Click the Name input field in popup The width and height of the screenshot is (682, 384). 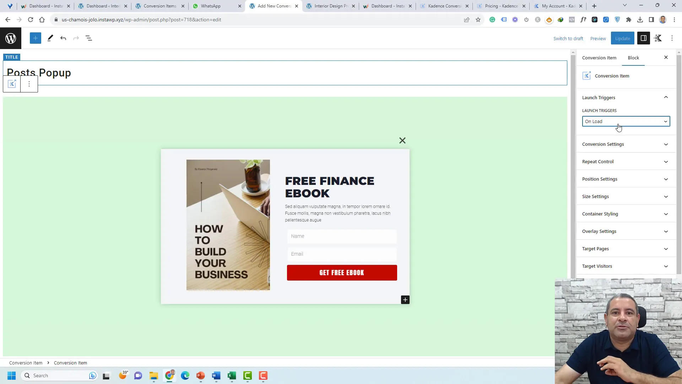342,236
